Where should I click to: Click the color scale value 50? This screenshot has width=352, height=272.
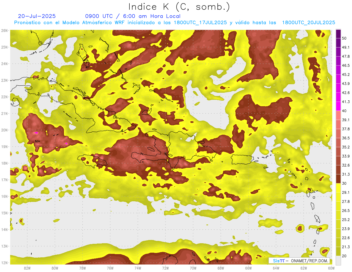coord(344,38)
